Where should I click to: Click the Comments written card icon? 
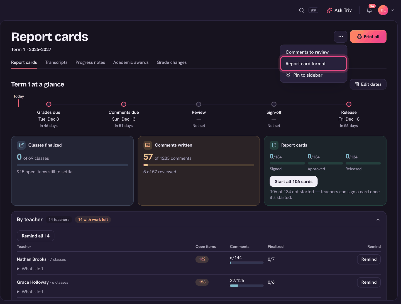pyautogui.click(x=148, y=145)
